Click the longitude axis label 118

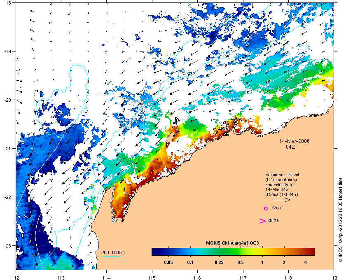[x=288, y=278]
